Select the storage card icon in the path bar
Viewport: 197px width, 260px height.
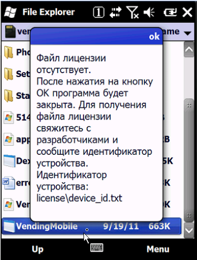[10, 32]
